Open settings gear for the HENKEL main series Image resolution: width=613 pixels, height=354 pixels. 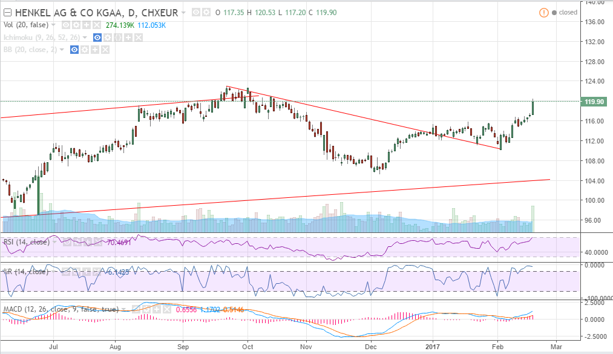pyautogui.click(x=206, y=13)
